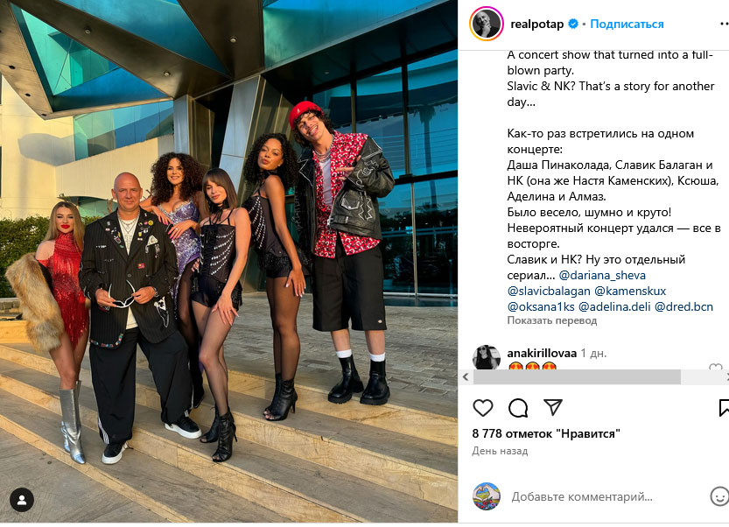This screenshot has width=729, height=527.
Task: Click Показать перевод translation link
Action: point(552,320)
